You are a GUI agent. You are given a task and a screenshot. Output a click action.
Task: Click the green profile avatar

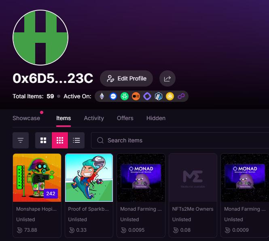tap(40, 38)
